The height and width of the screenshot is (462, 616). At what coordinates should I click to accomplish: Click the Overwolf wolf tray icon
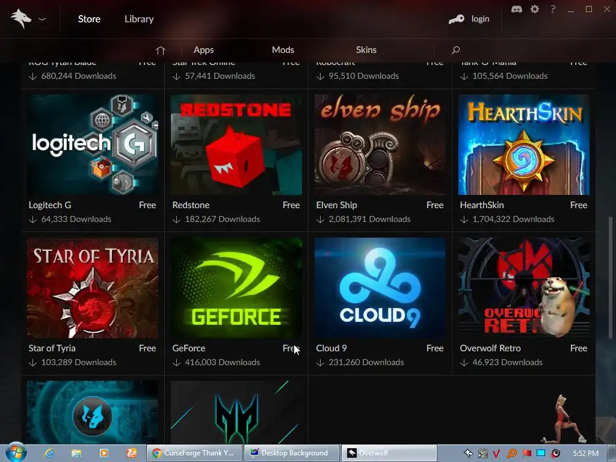pos(468,454)
